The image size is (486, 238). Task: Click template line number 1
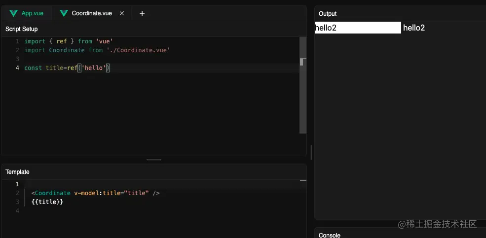tap(17, 184)
